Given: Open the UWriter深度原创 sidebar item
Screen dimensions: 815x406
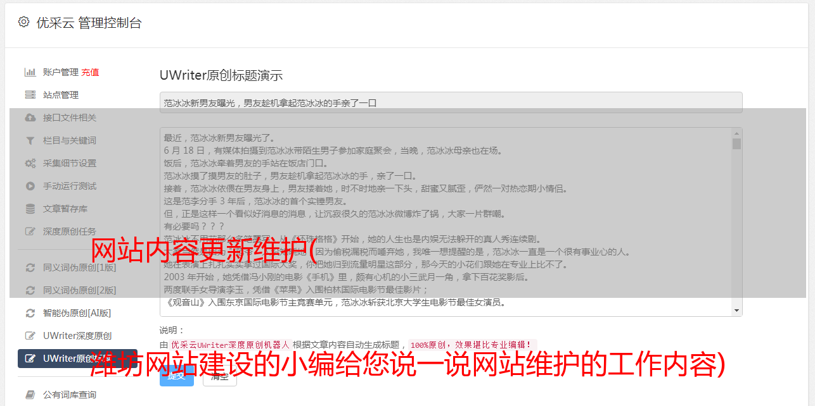Looking at the screenshot, I should pyautogui.click(x=77, y=336).
